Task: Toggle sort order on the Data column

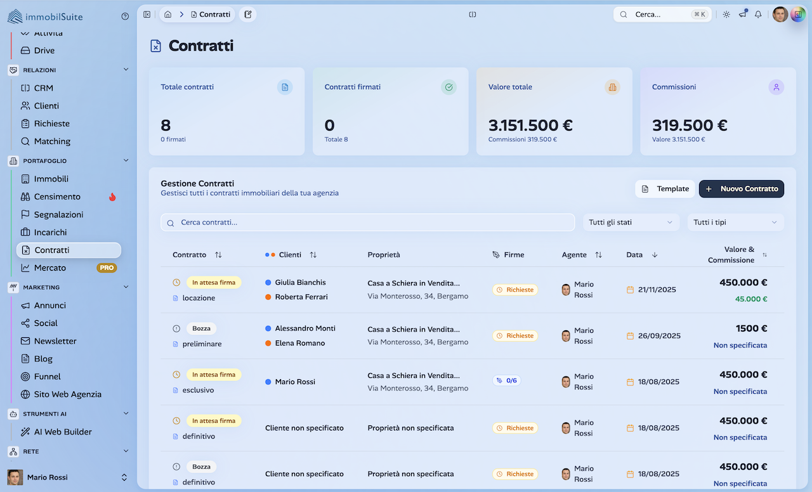Action: [x=655, y=255]
